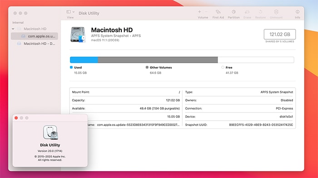The width and height of the screenshot is (318, 178).
Task: Click the Macintosh HD heading
Action: [x=112, y=30]
